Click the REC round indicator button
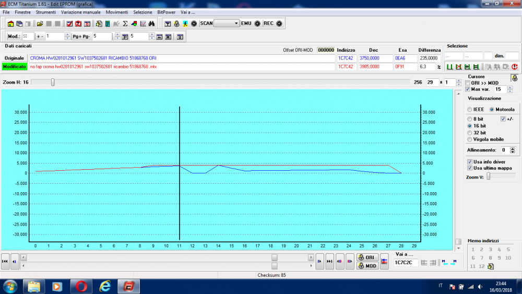 point(279,23)
